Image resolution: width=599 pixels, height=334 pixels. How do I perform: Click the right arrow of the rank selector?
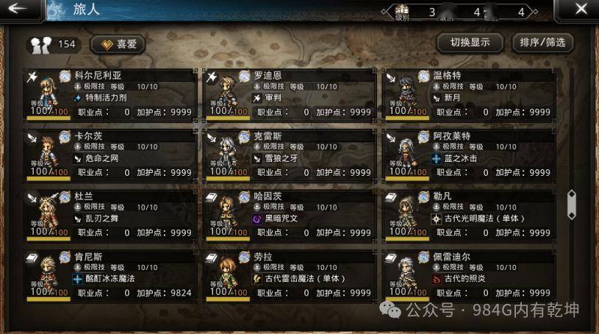click(x=534, y=12)
